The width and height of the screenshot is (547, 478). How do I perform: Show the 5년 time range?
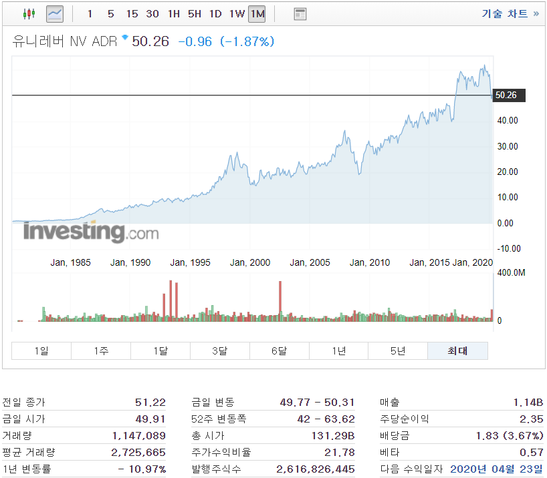coord(398,350)
